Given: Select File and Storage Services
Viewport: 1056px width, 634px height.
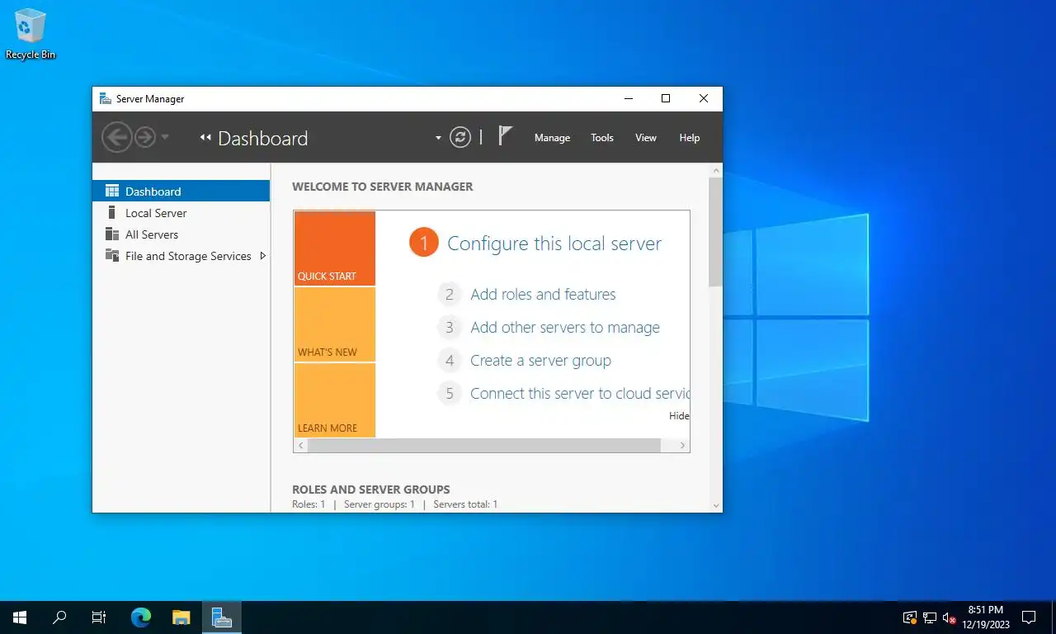Looking at the screenshot, I should coord(181,256).
